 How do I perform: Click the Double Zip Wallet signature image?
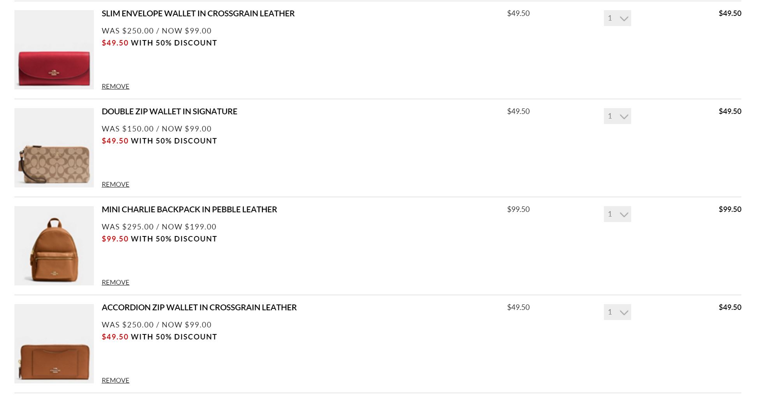tap(54, 148)
